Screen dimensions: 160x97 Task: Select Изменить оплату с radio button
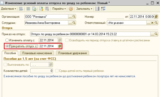[x=7, y=40]
